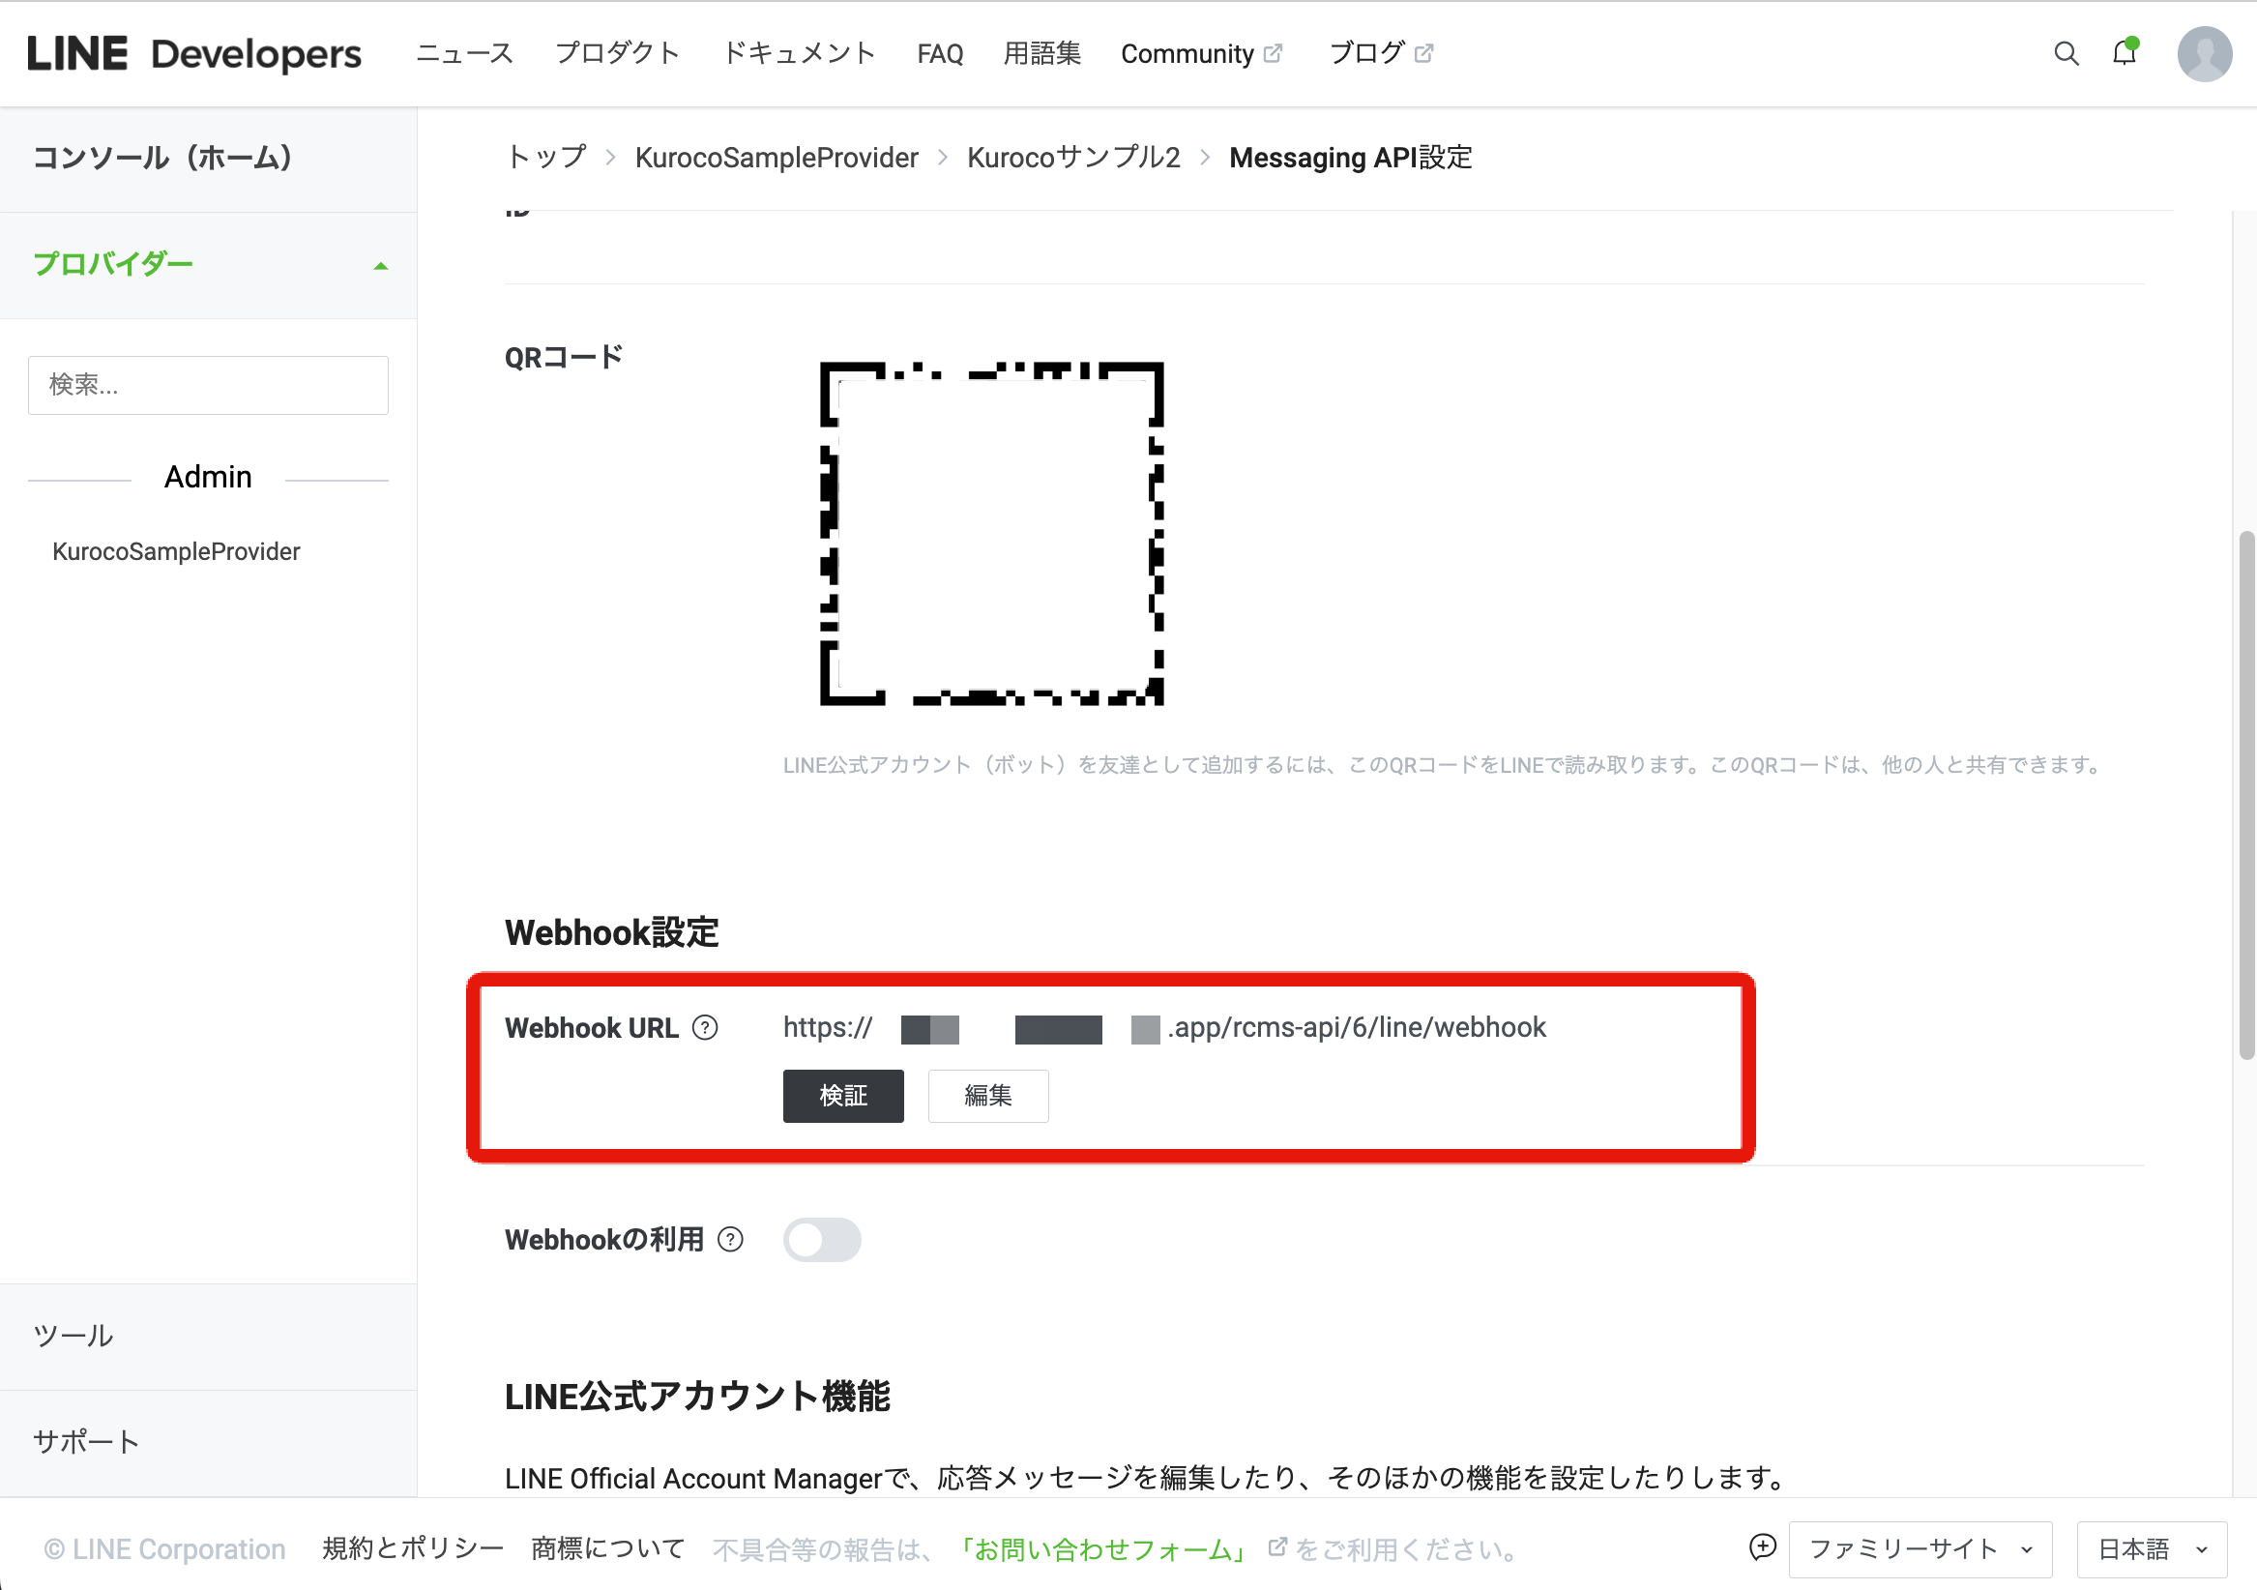Screen dimensions: 2257x1590
Task: Click the Messaging API設定 breadcrumb text
Action: click(x=1351, y=158)
